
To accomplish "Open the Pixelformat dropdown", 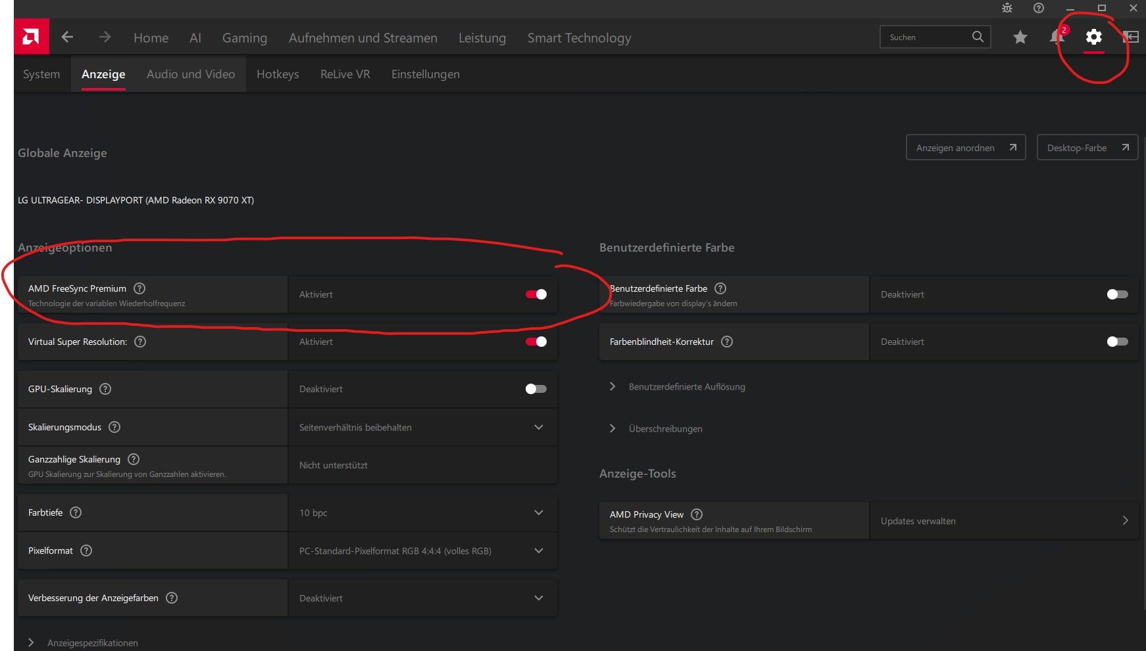I will (x=422, y=550).
